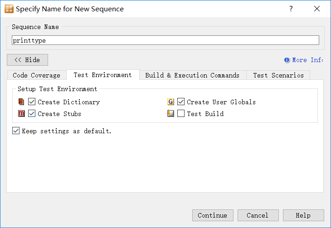This screenshot has width=331, height=228.
Task: Close the Specify Name dialog window
Action: pyautogui.click(x=316, y=9)
